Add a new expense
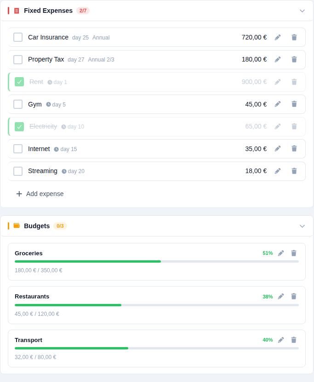314x382 pixels. pos(40,194)
